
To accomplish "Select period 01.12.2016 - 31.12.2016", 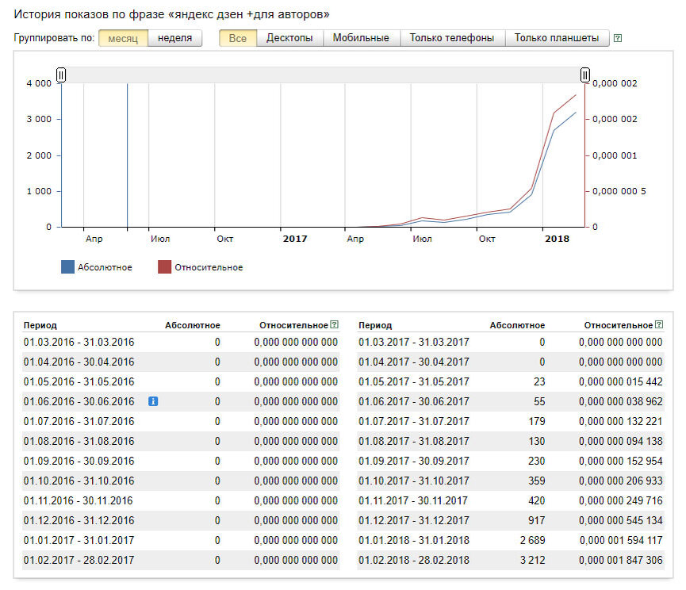I will 79,520.
